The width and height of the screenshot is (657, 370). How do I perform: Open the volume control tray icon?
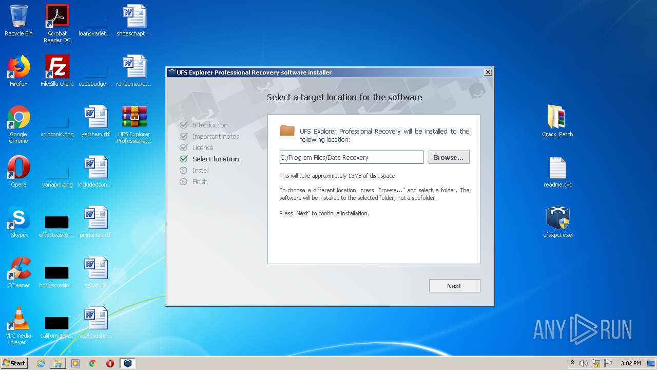click(584, 363)
